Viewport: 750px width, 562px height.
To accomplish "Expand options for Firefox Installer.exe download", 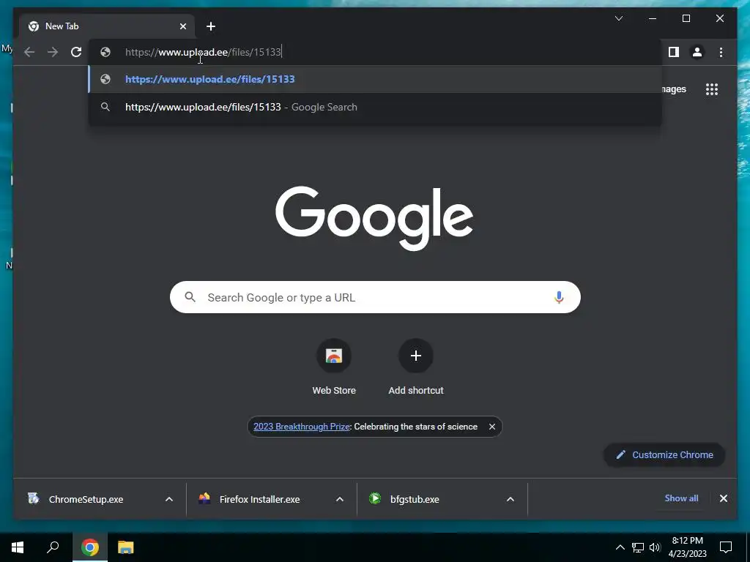I will point(340,499).
